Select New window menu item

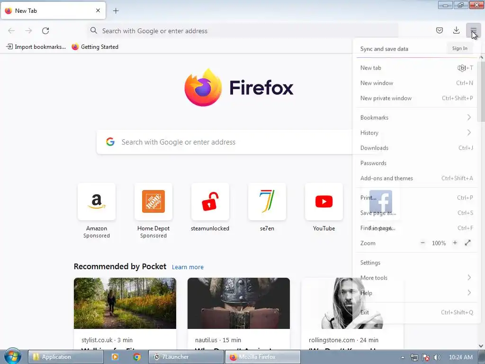pos(416,83)
